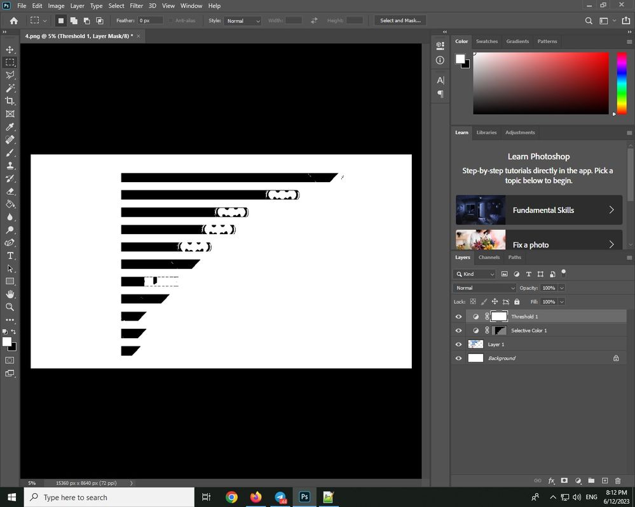Switch to the Channels tab
Viewport: 635px width, 507px height.
489,257
